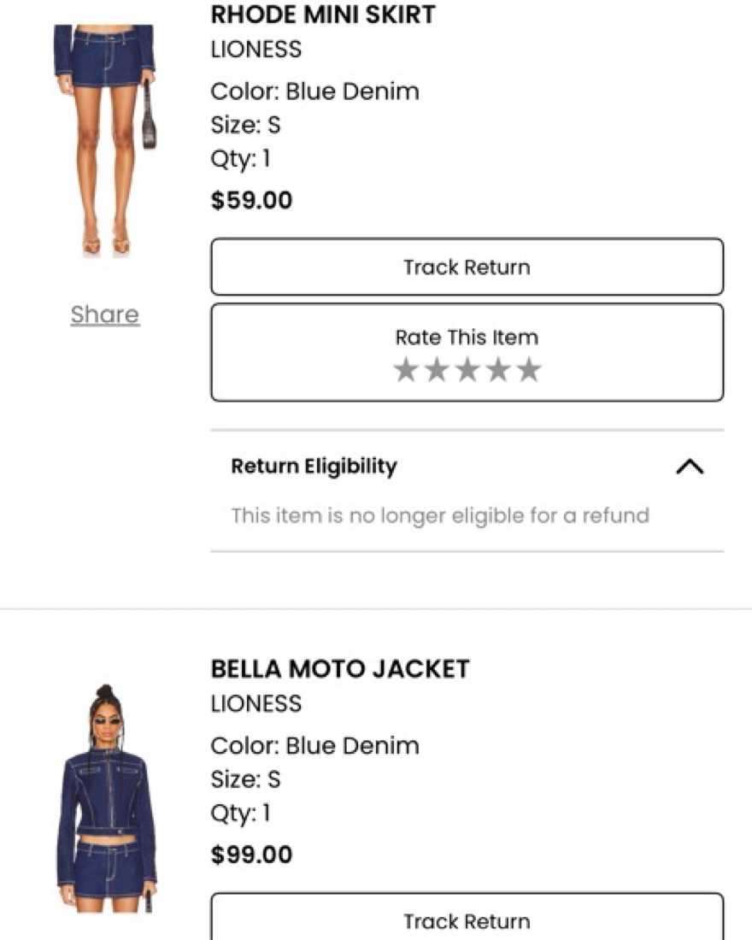752x940 pixels.
Task: Share the Rhode Mini Skirt
Action: pos(105,314)
